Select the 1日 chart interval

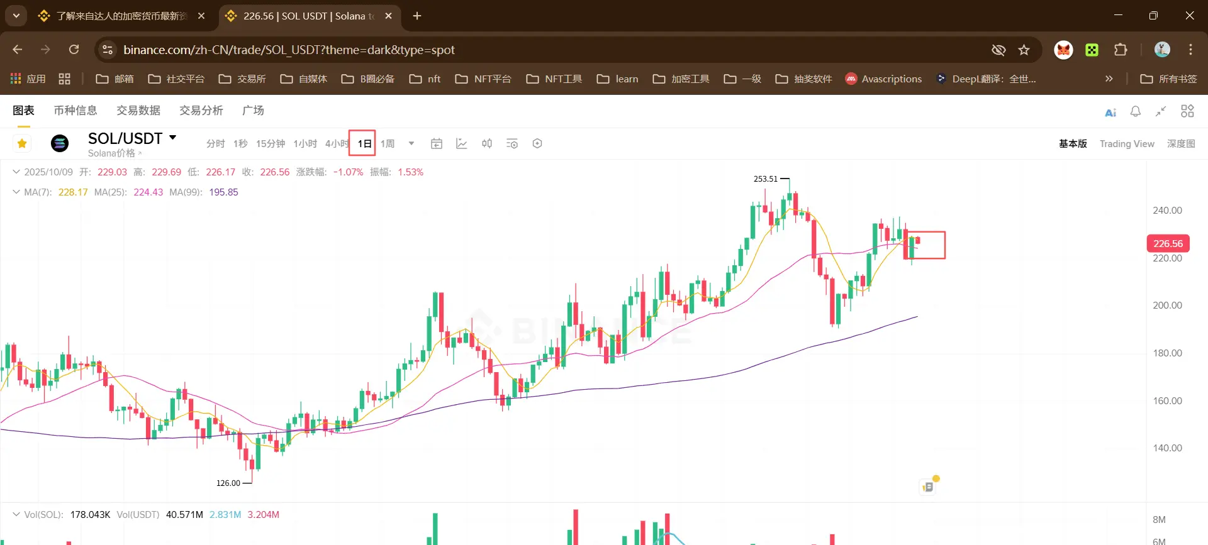click(x=364, y=144)
